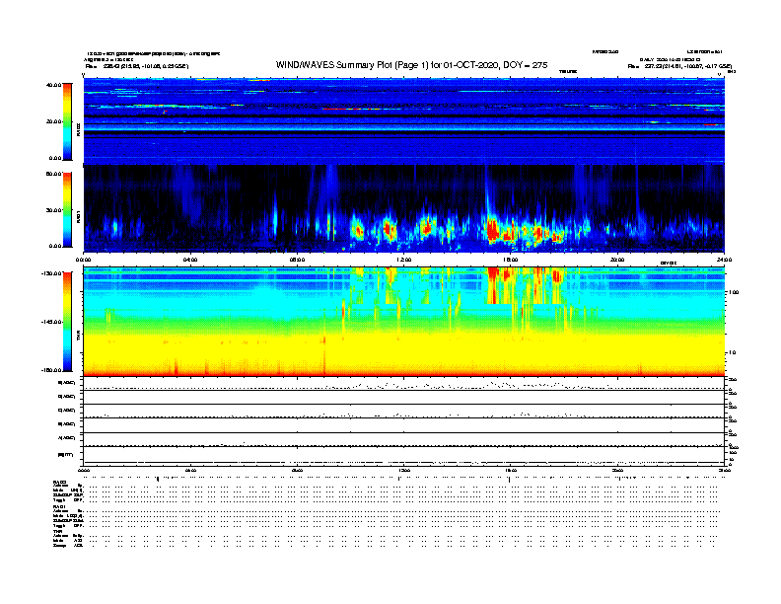
Task: Click the 04:00 label under the RAD1 panel
Action: pos(190,261)
